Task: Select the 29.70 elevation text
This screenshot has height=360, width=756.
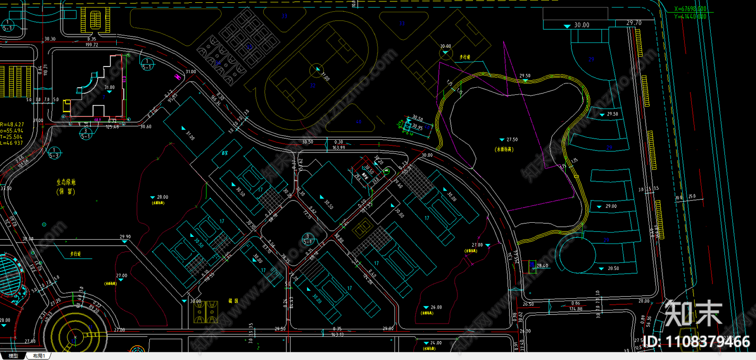Action: tap(634, 23)
